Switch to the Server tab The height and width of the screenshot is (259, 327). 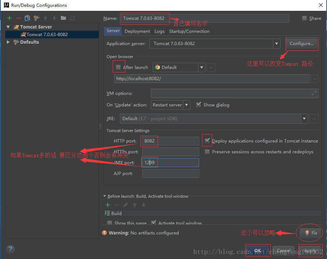point(113,31)
